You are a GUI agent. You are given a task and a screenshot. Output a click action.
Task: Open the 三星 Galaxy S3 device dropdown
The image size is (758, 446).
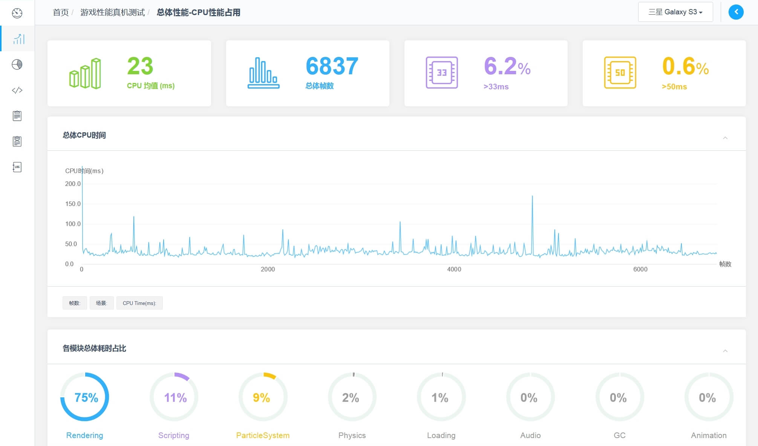point(675,12)
